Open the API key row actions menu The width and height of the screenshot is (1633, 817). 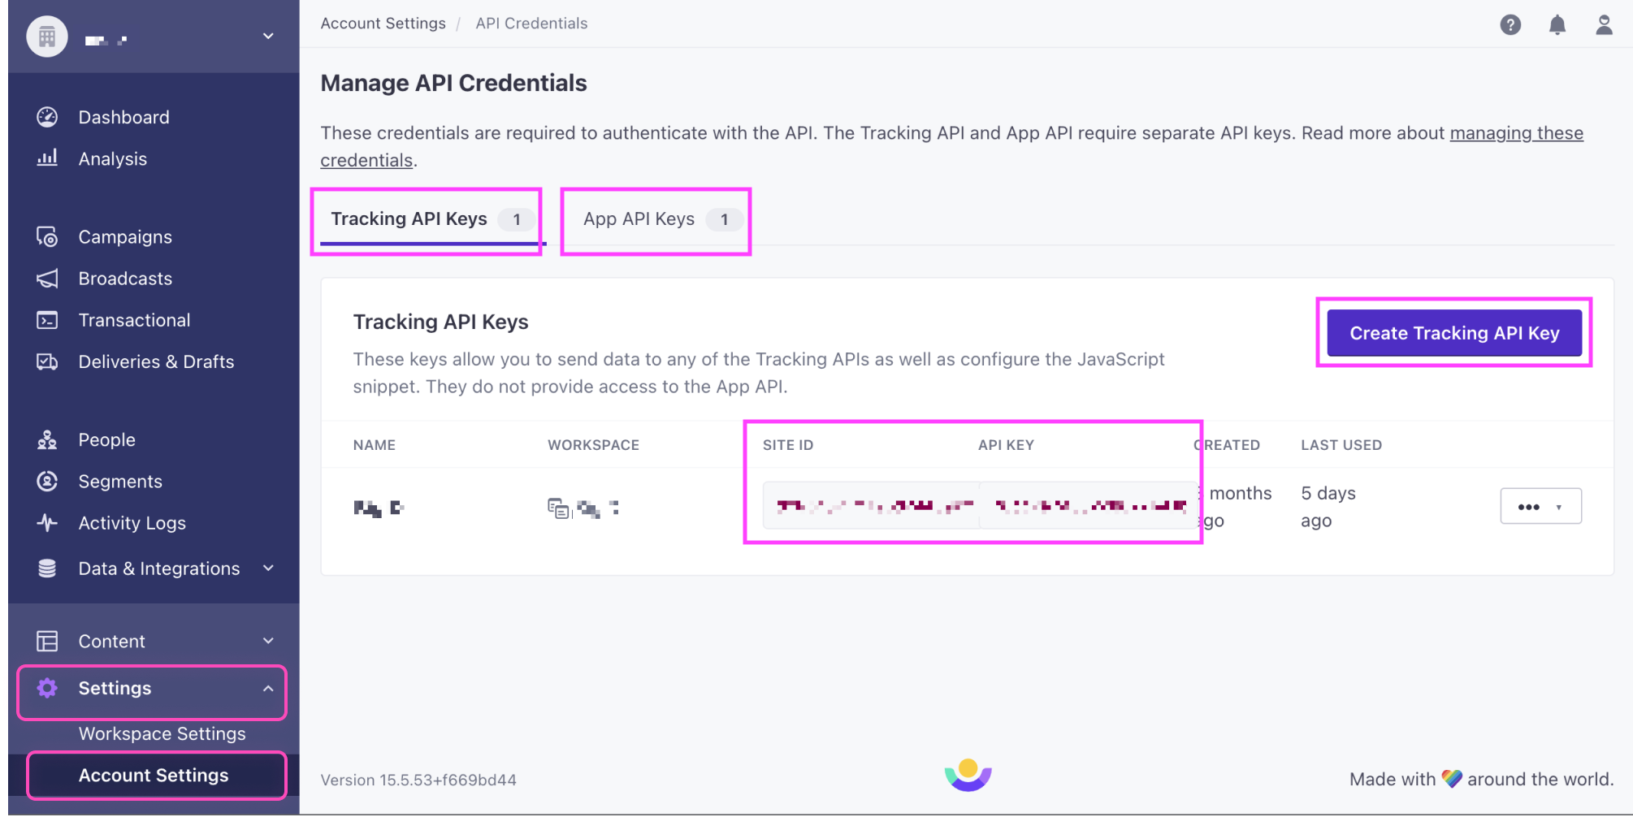point(1540,505)
